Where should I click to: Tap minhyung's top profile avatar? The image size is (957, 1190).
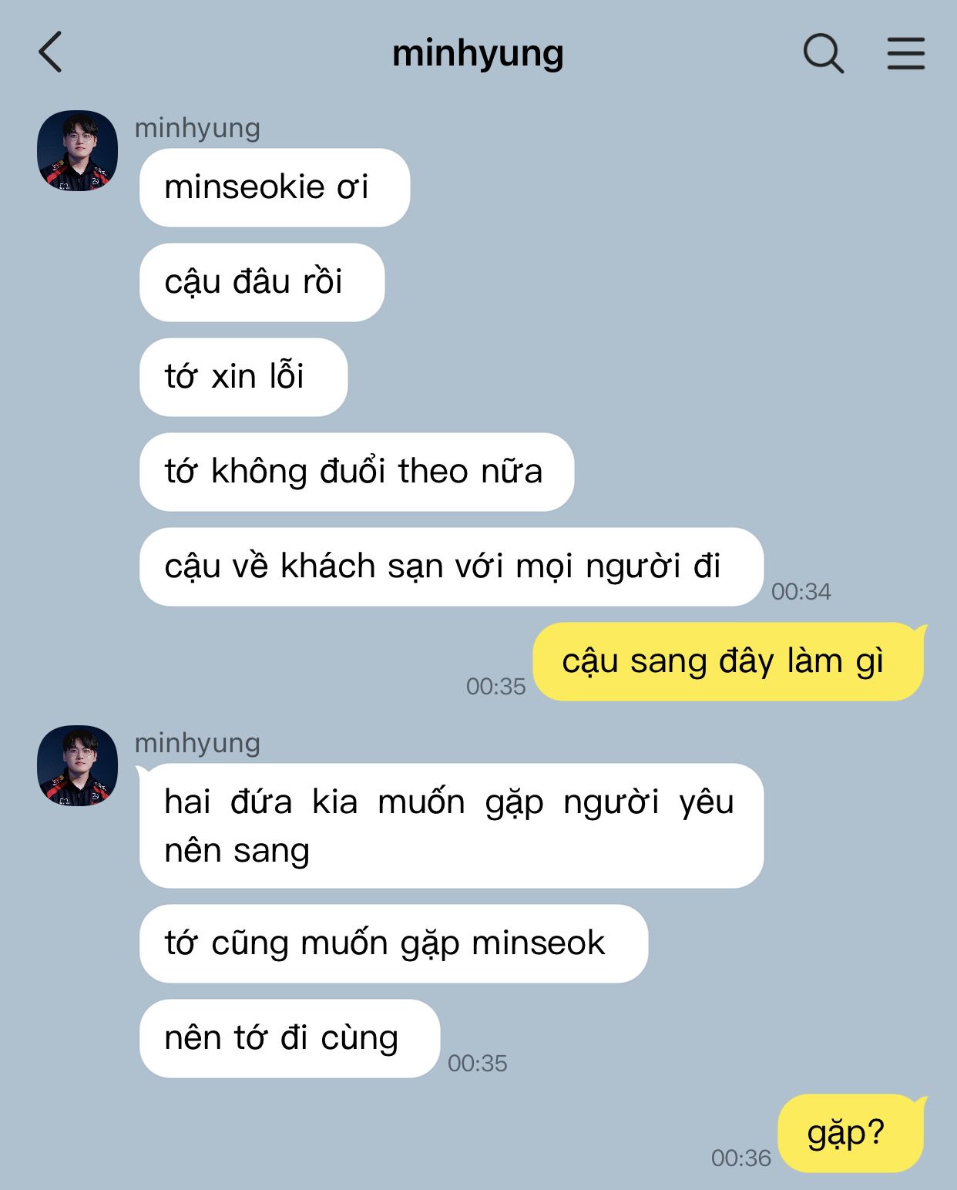tap(77, 150)
